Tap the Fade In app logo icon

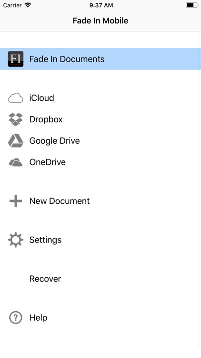click(16, 59)
